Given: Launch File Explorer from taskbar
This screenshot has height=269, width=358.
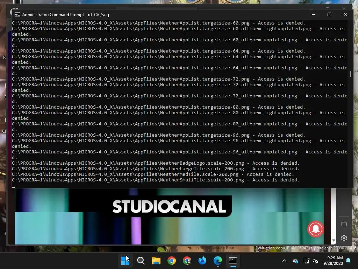Looking at the screenshot, I should click(156, 261).
